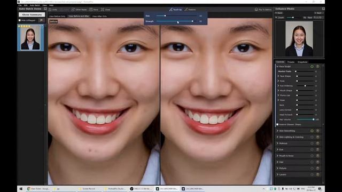Expand the Layers section
The width and height of the screenshot is (342, 192).
click(277, 174)
